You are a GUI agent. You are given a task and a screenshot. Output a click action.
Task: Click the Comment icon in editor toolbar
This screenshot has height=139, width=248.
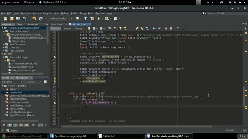click(x=178, y=29)
